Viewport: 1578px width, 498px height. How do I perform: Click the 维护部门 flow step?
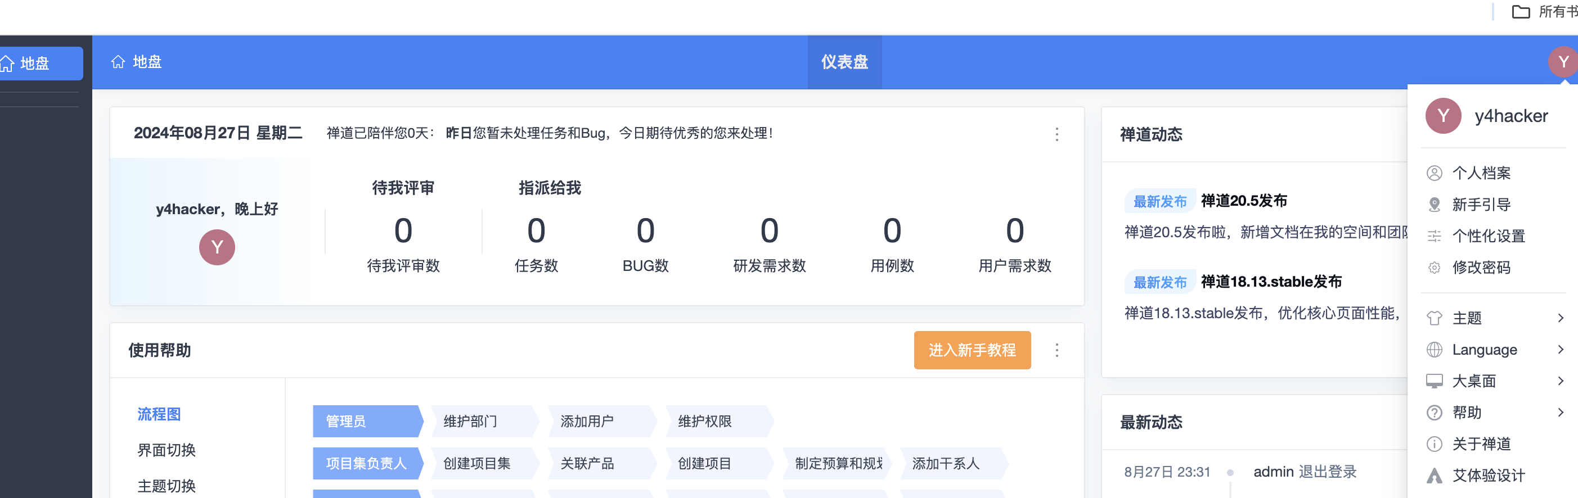point(470,421)
